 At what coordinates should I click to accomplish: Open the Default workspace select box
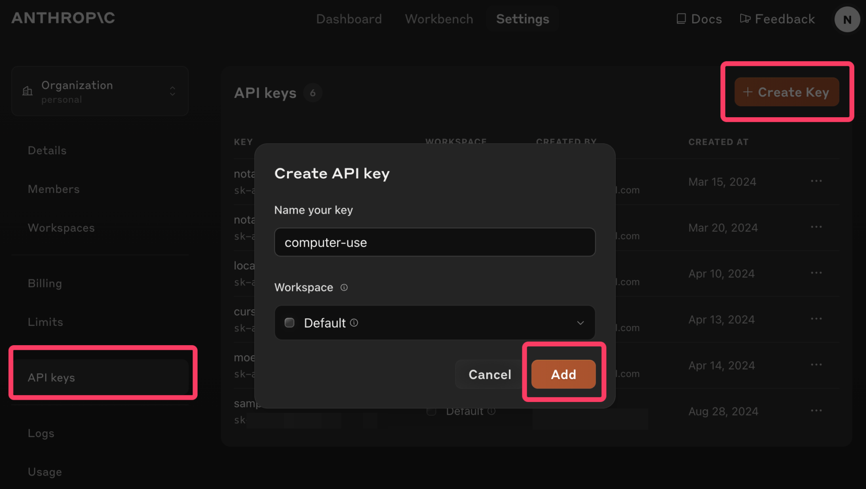434,323
